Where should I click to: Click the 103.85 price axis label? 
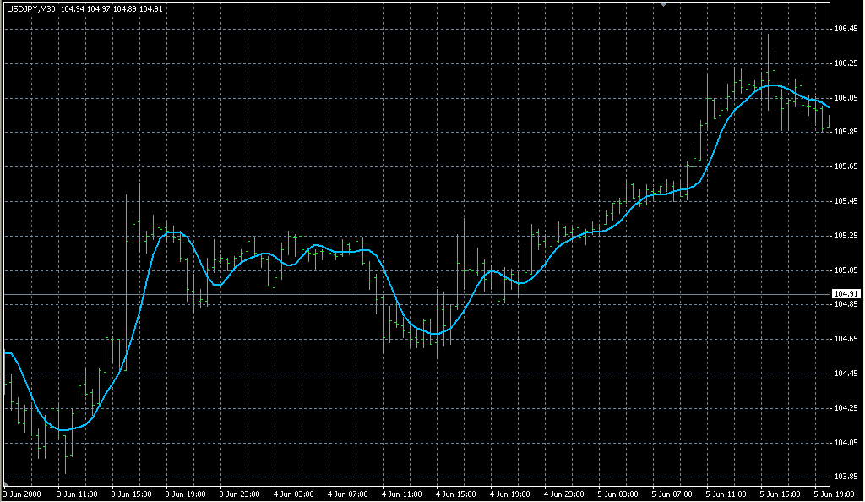coord(845,477)
